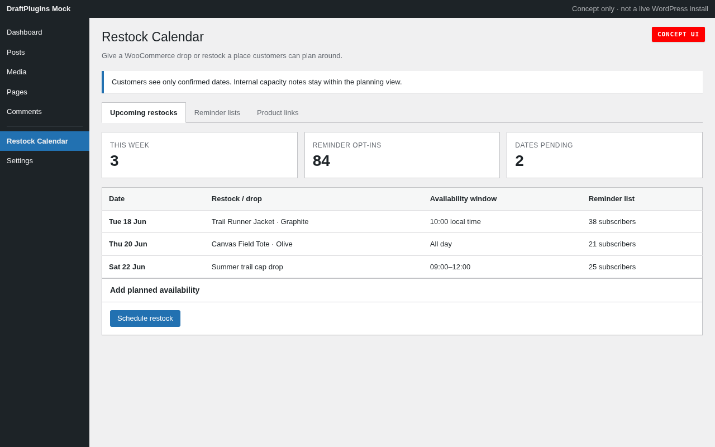Select the Sat 22 Jun date cell
This screenshot has width=715, height=447.
point(154,267)
